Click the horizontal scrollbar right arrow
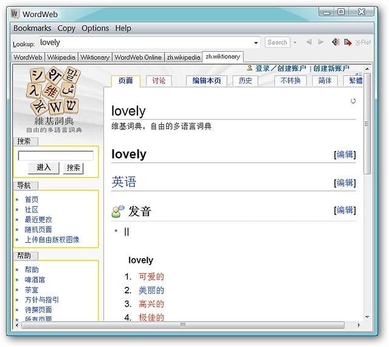 pyautogui.click(x=359, y=325)
